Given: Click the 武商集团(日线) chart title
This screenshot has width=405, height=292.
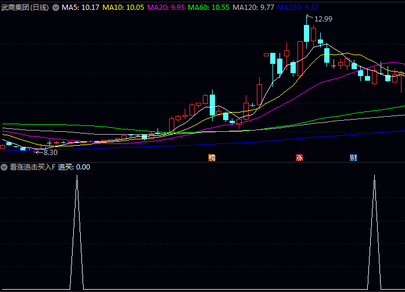Looking at the screenshot, I should pos(26,8).
